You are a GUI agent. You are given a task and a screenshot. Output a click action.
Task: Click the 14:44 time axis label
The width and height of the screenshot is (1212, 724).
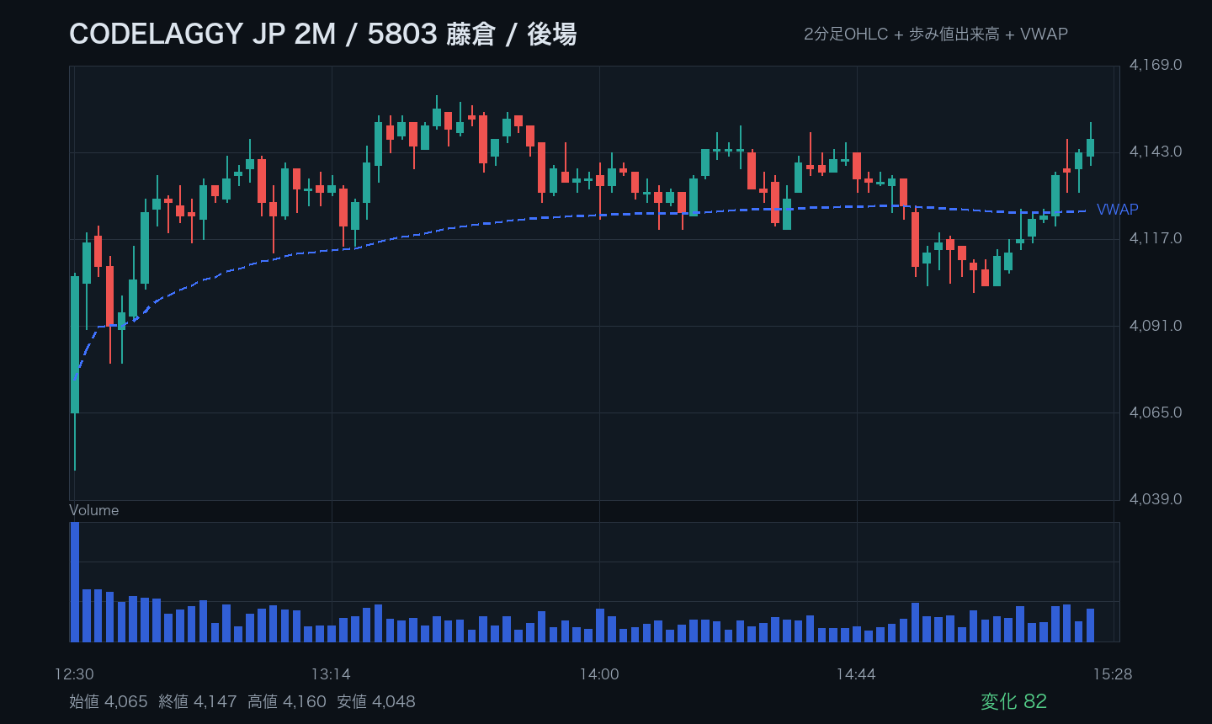[856, 674]
